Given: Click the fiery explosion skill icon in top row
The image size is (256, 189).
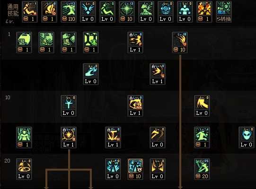Looking at the screenshot, I should [204, 9].
